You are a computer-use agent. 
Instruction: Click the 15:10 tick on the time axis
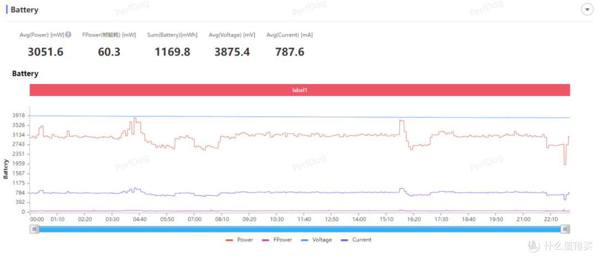[386, 219]
